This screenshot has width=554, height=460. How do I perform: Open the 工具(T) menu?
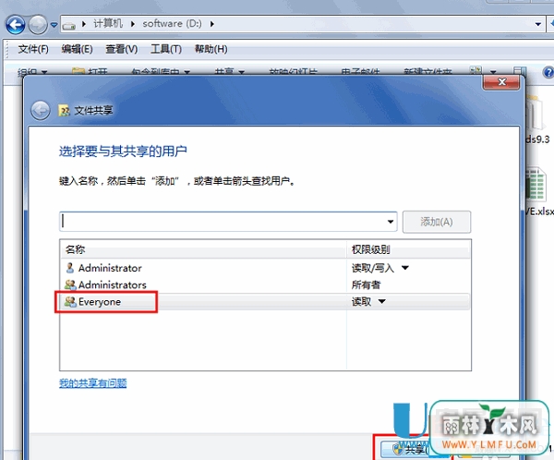click(x=166, y=49)
